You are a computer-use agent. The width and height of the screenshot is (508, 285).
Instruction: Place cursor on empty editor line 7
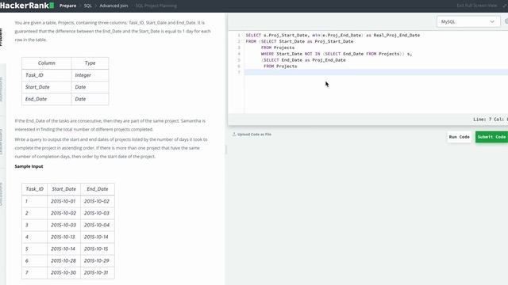[375, 72]
